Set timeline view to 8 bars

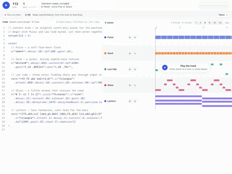point(209,23)
